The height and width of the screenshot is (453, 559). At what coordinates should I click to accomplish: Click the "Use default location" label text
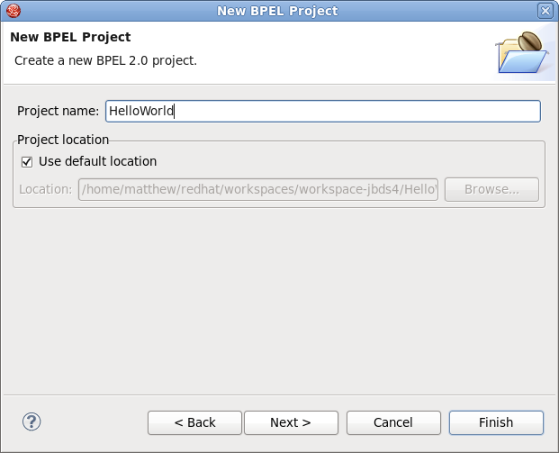[97, 162]
